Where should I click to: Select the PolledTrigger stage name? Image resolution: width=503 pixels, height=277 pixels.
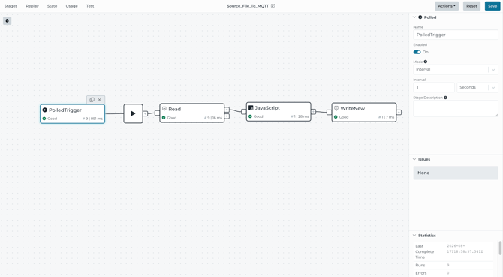[x=65, y=110]
